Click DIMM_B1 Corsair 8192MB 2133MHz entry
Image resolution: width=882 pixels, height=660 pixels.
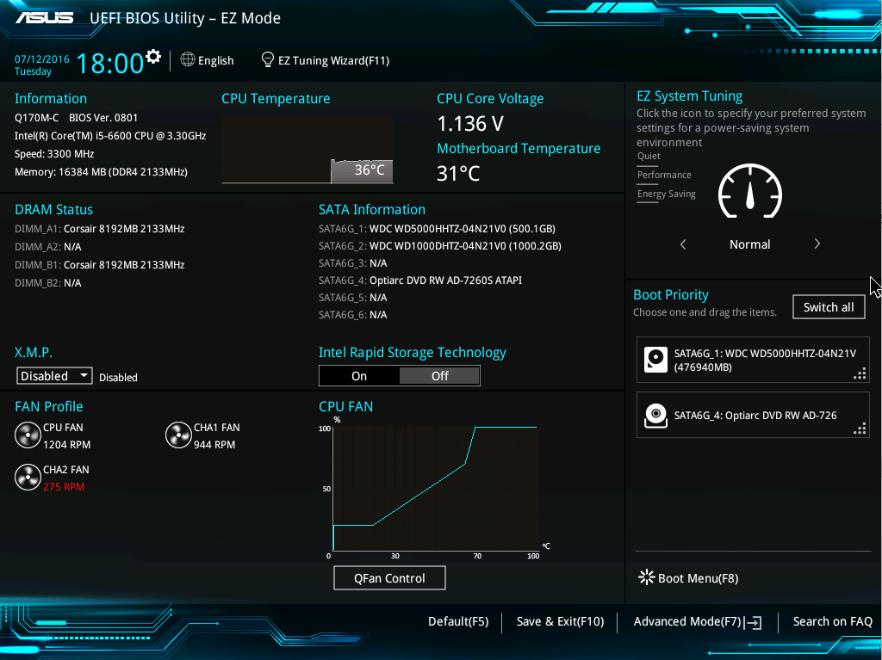[100, 265]
